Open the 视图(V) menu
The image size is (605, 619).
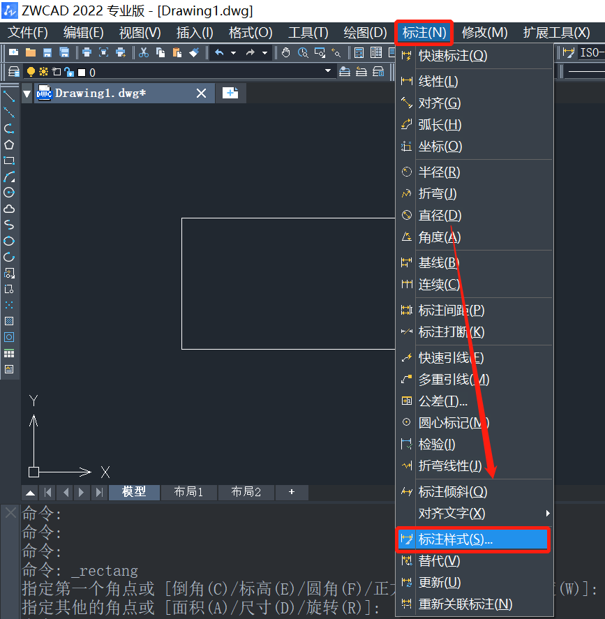click(x=140, y=32)
